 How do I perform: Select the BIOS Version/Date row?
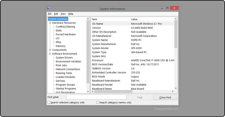pos(133,64)
